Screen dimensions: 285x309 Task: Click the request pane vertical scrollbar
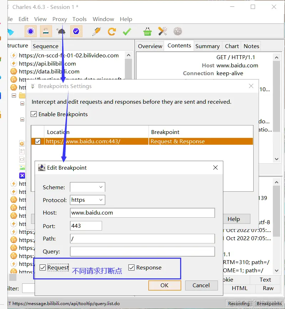point(276,97)
